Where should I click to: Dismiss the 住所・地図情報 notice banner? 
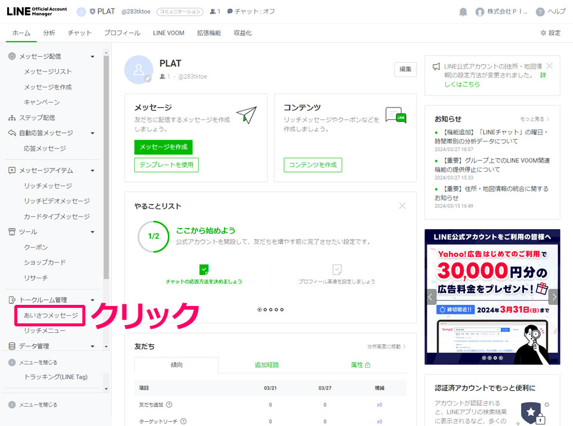[x=549, y=66]
